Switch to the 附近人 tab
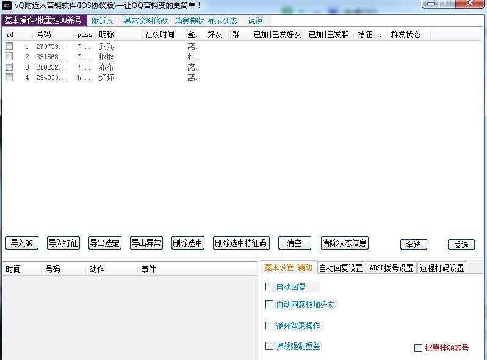487x360 pixels. [102, 21]
